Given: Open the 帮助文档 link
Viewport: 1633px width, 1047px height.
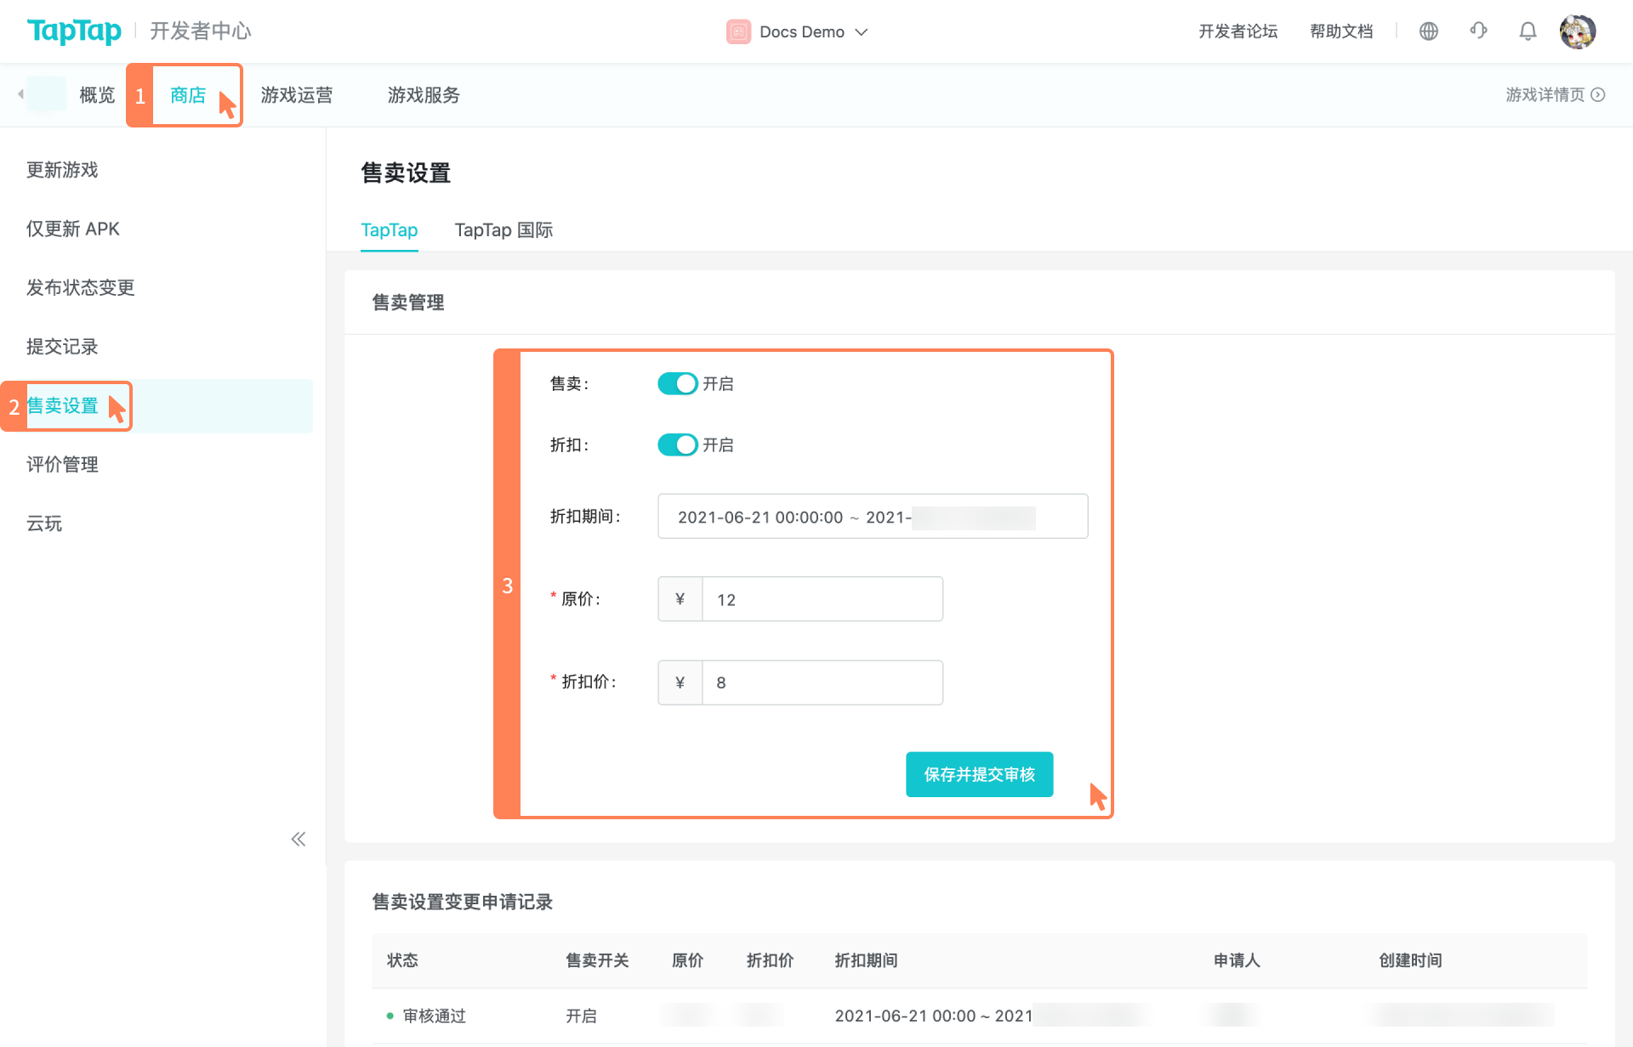Looking at the screenshot, I should 1341,31.
